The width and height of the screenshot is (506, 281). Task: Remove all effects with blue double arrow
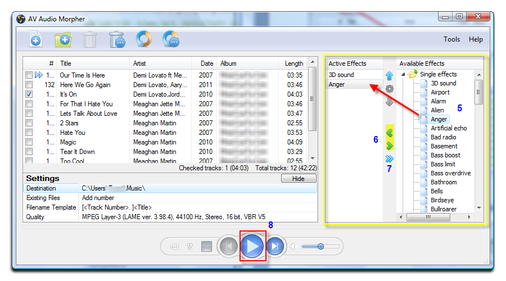pyautogui.click(x=390, y=158)
